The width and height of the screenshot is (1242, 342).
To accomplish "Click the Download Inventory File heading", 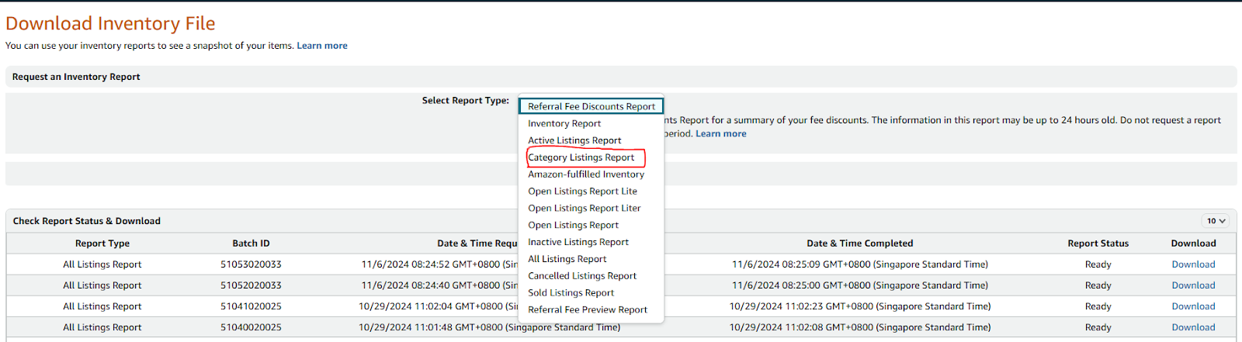I will coord(110,23).
